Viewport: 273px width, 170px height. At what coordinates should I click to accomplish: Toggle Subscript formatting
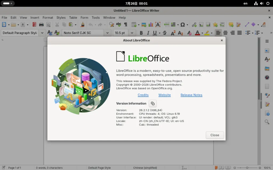(x=180, y=33)
